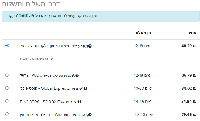
Task: Choose the Global Expres radio button
Action: 7,88
